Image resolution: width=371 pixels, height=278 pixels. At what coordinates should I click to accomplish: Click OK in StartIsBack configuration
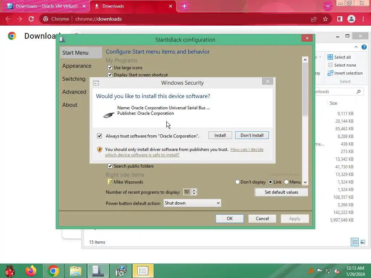click(x=229, y=219)
